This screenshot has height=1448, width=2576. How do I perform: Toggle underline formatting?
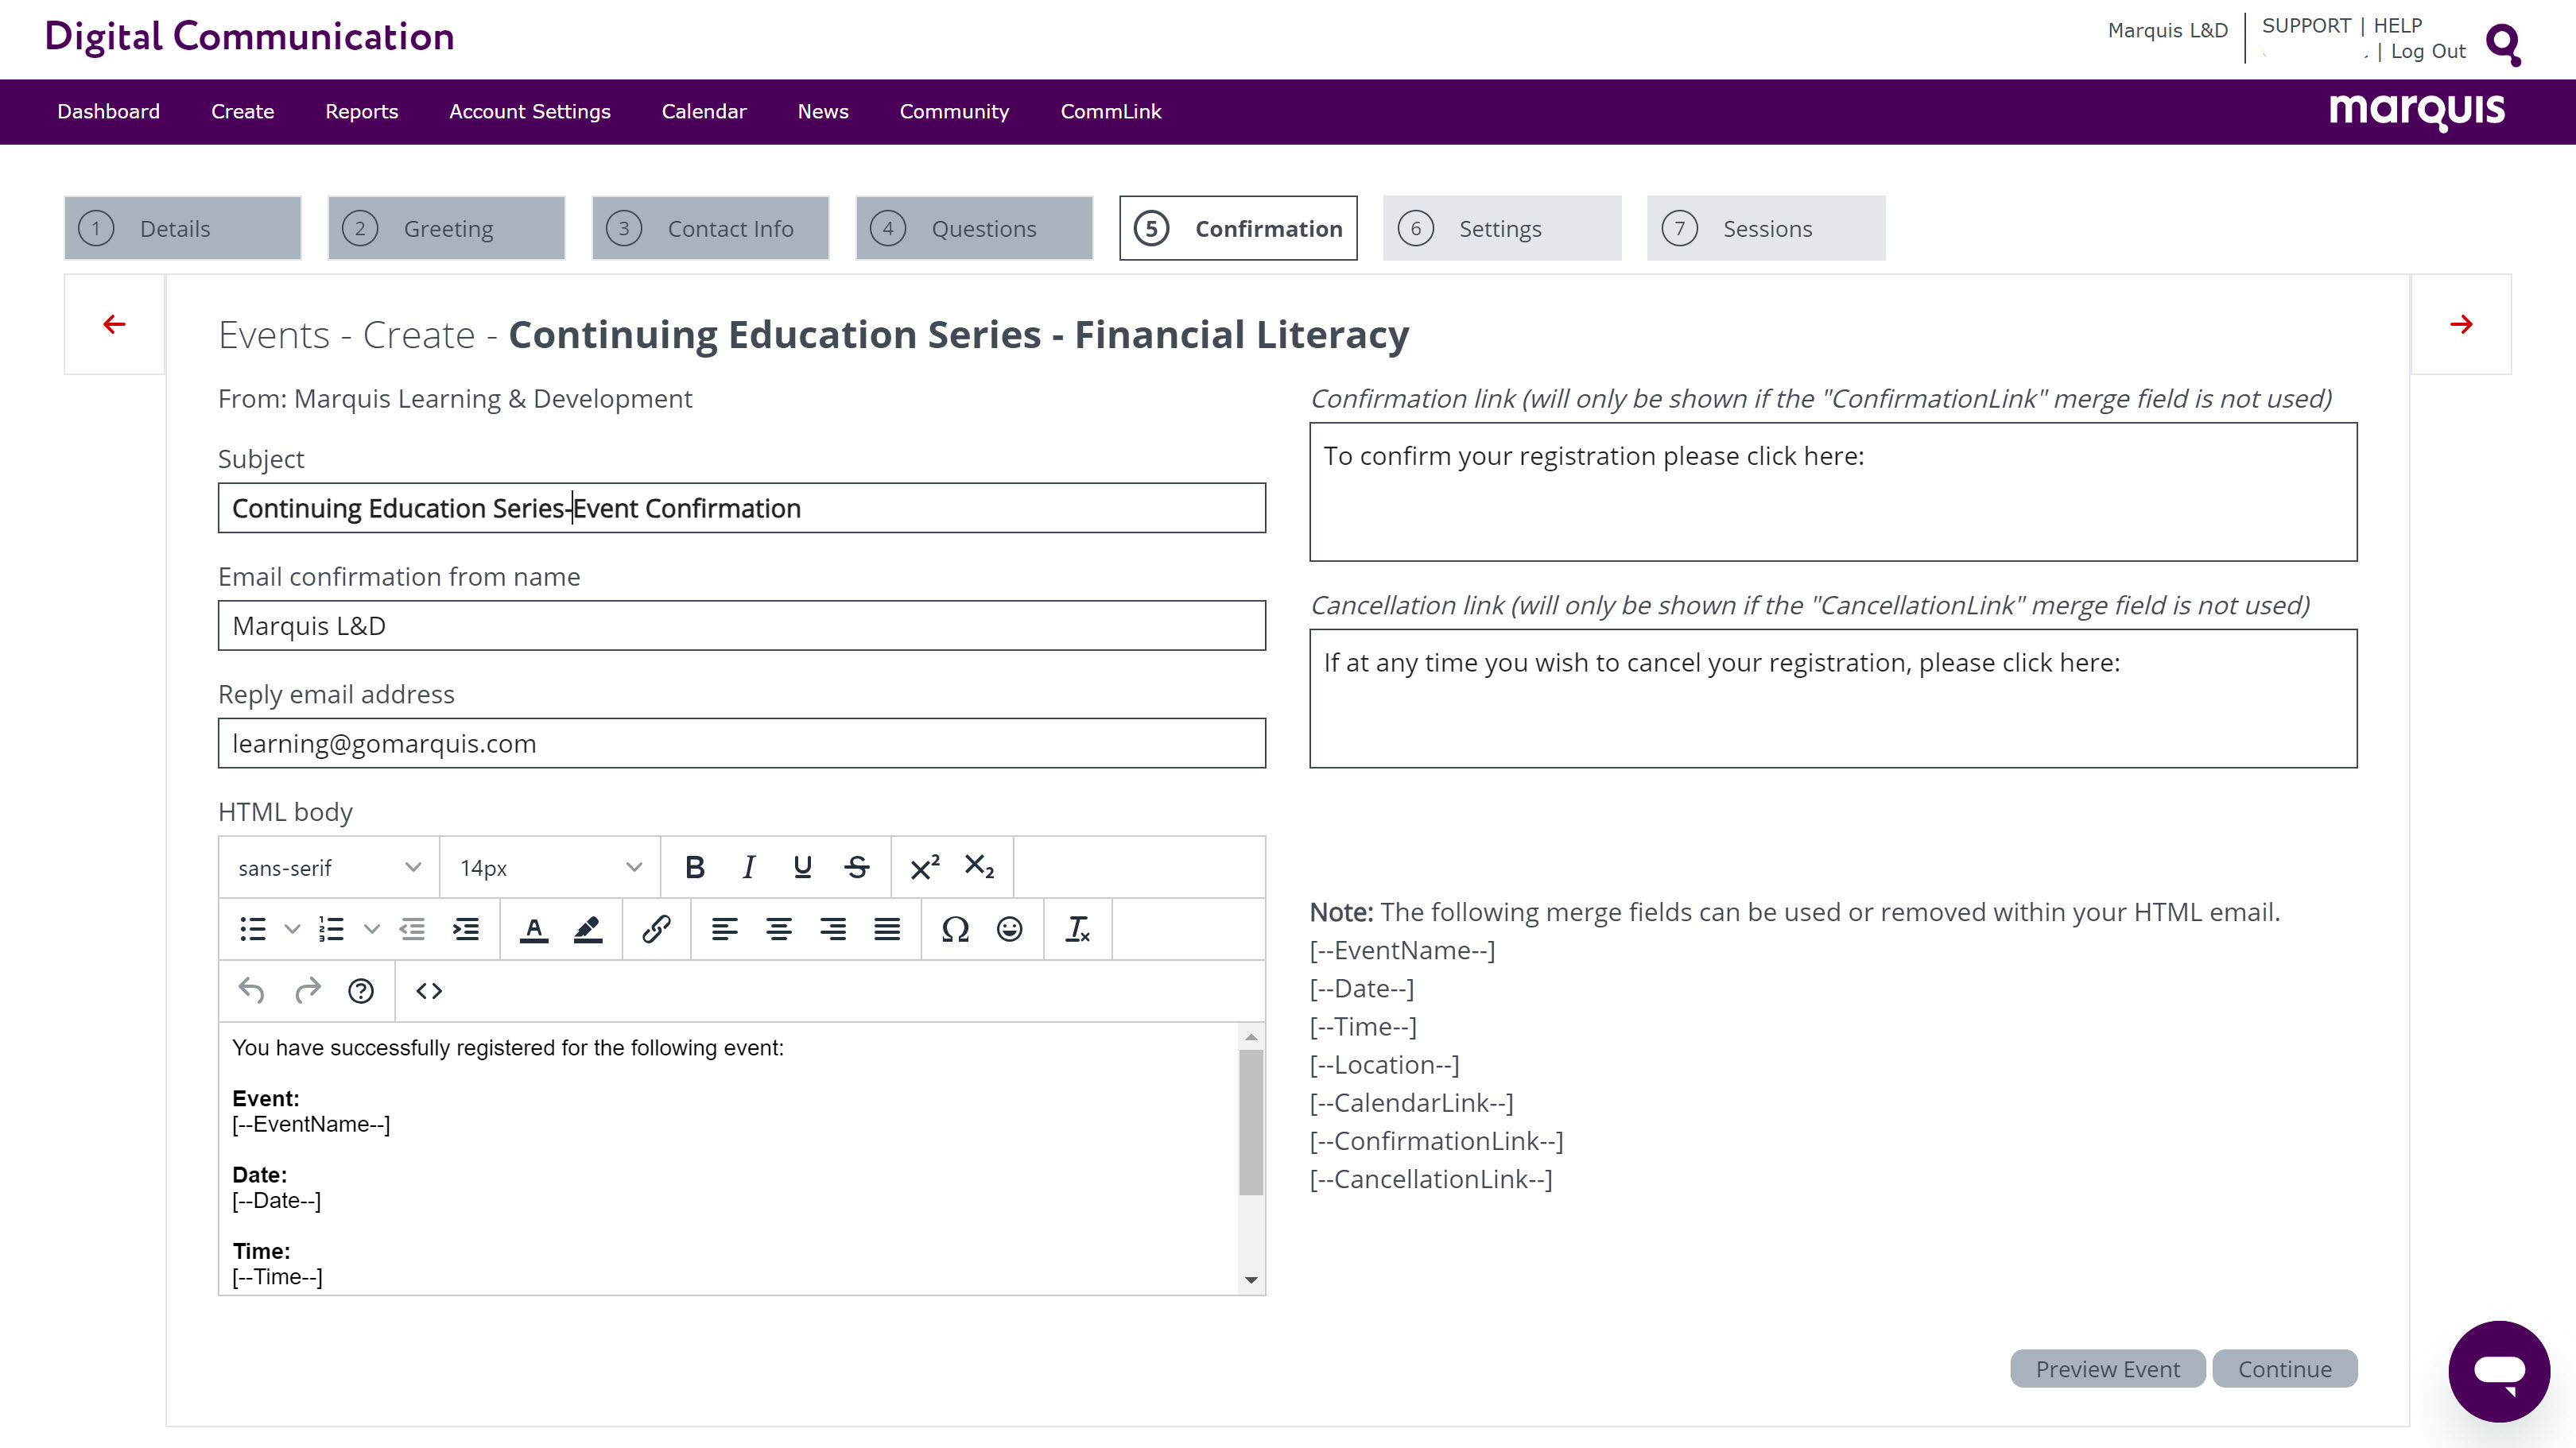click(802, 867)
